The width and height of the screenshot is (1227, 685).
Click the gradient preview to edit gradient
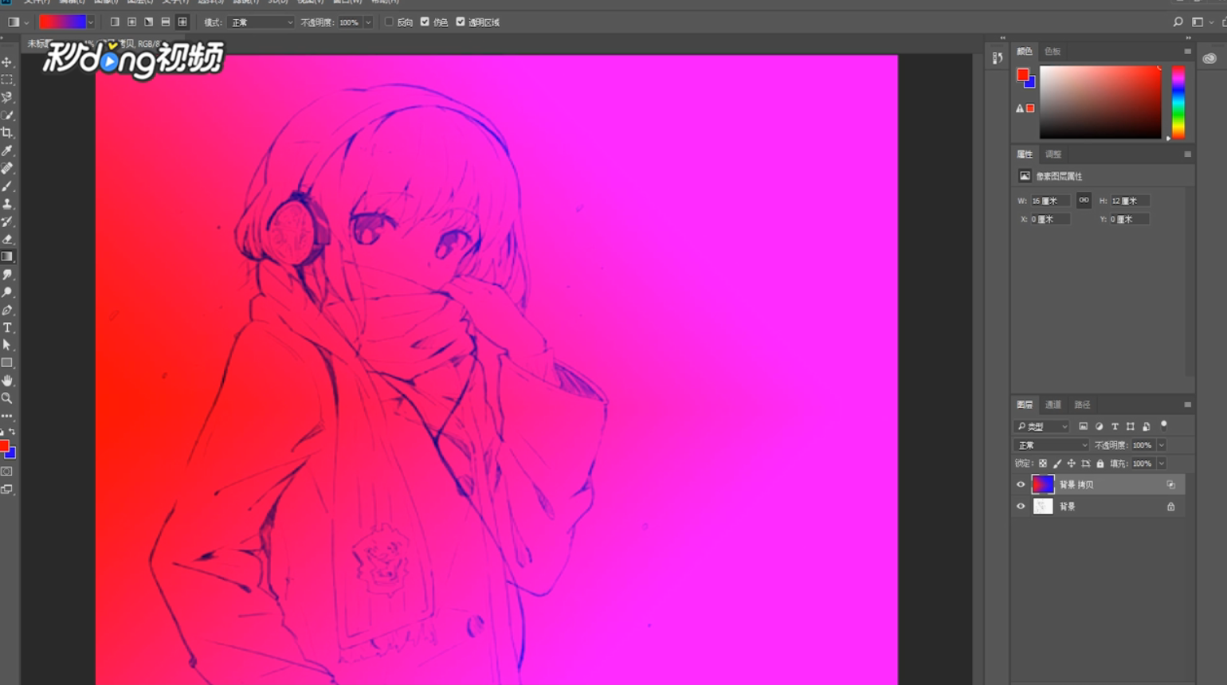coord(62,22)
